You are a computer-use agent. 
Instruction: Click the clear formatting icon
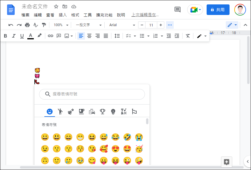click(188, 36)
